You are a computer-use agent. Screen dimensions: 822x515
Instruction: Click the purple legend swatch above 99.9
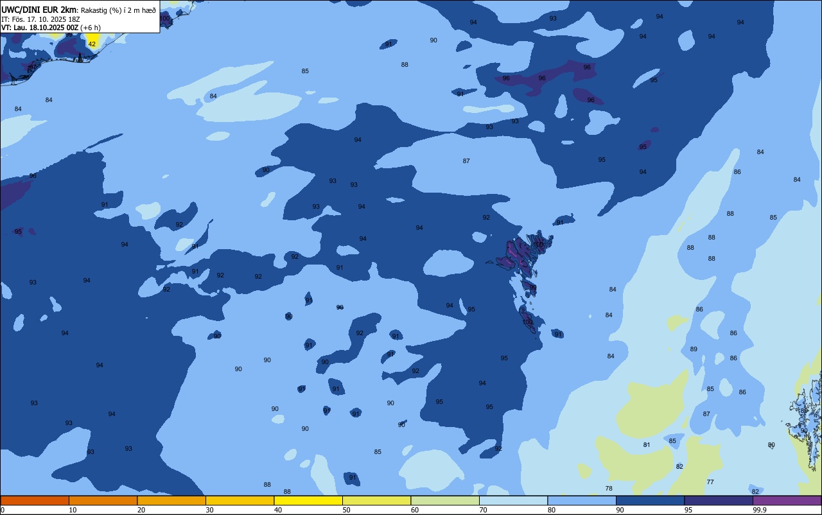(787, 500)
